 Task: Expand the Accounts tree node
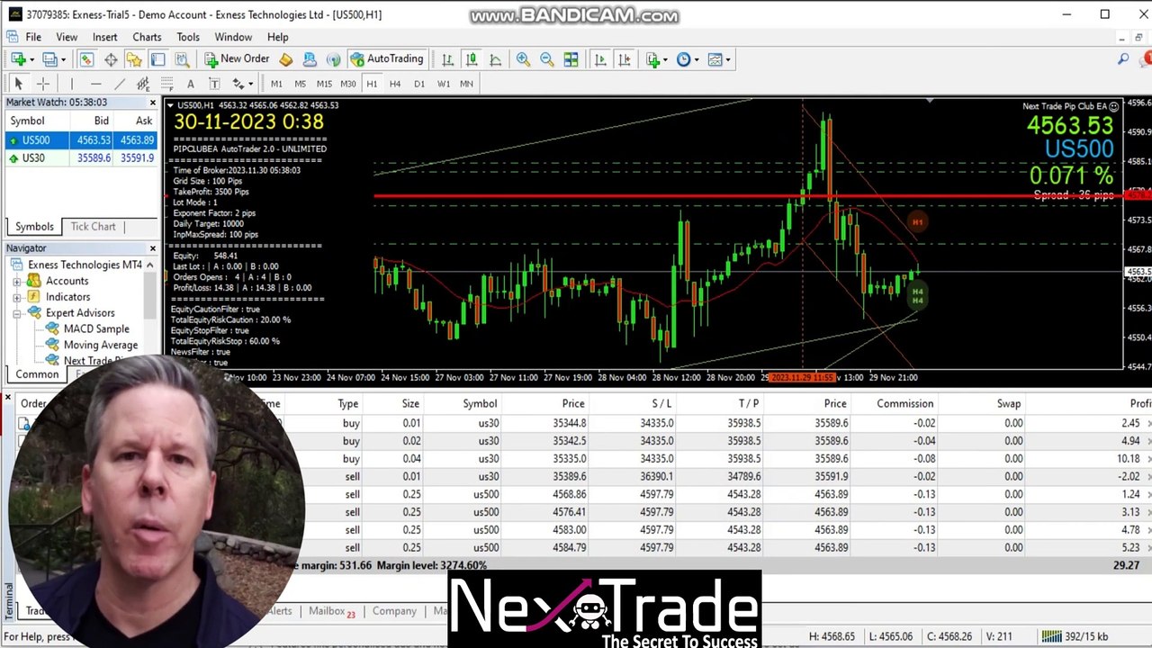(17, 281)
